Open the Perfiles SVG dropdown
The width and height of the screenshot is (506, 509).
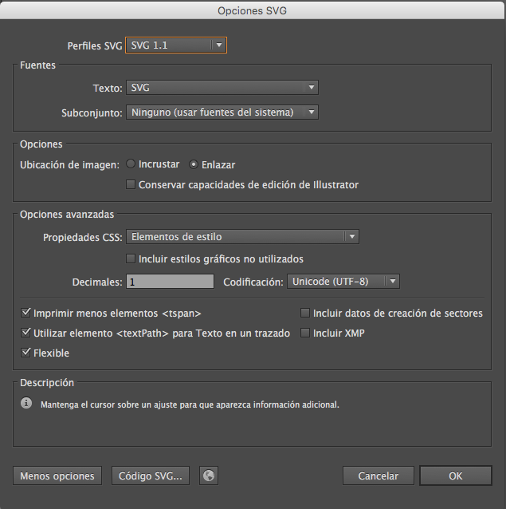tap(176, 45)
